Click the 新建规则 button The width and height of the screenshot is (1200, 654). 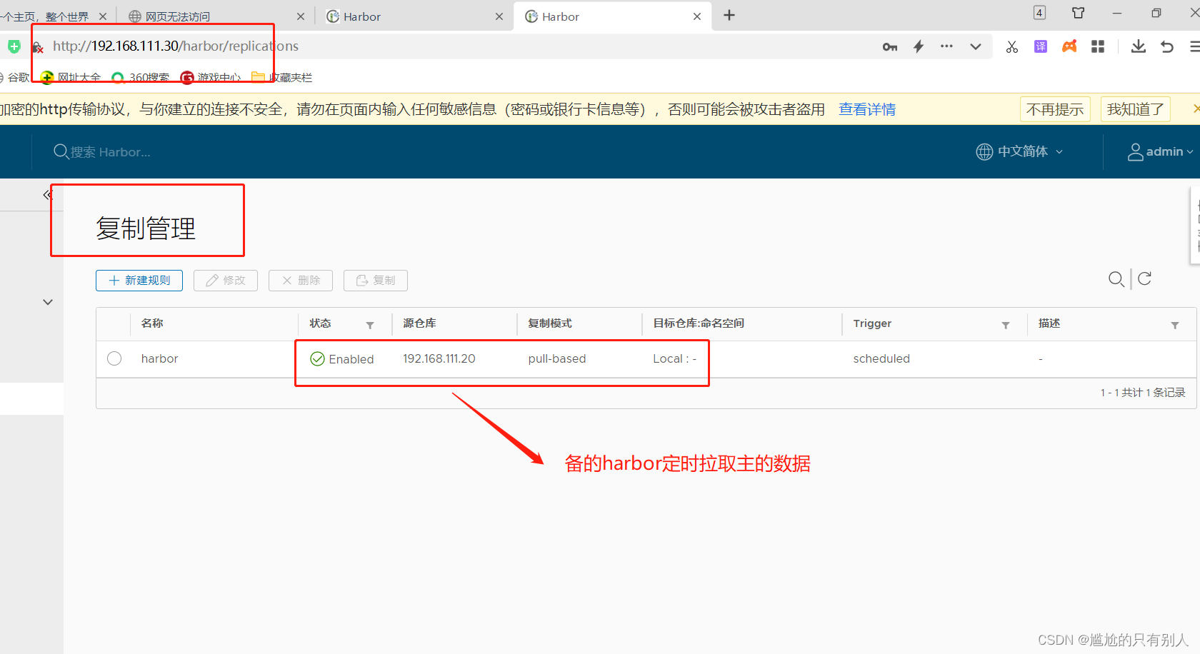point(139,281)
